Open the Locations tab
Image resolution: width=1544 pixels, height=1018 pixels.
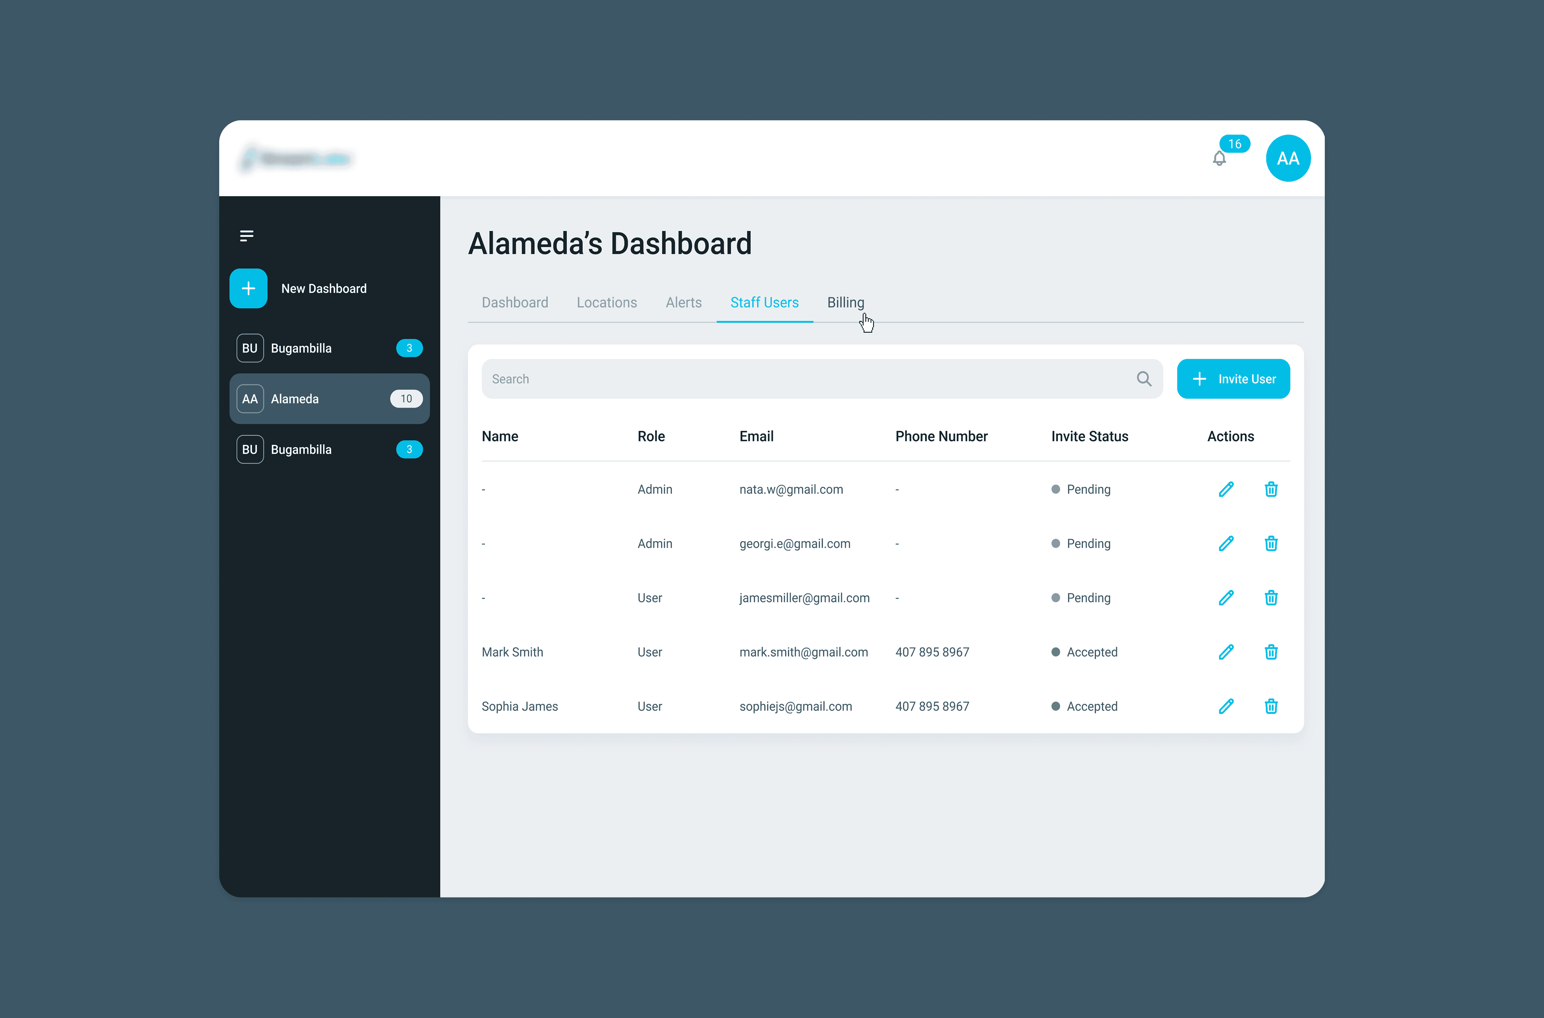pos(606,302)
